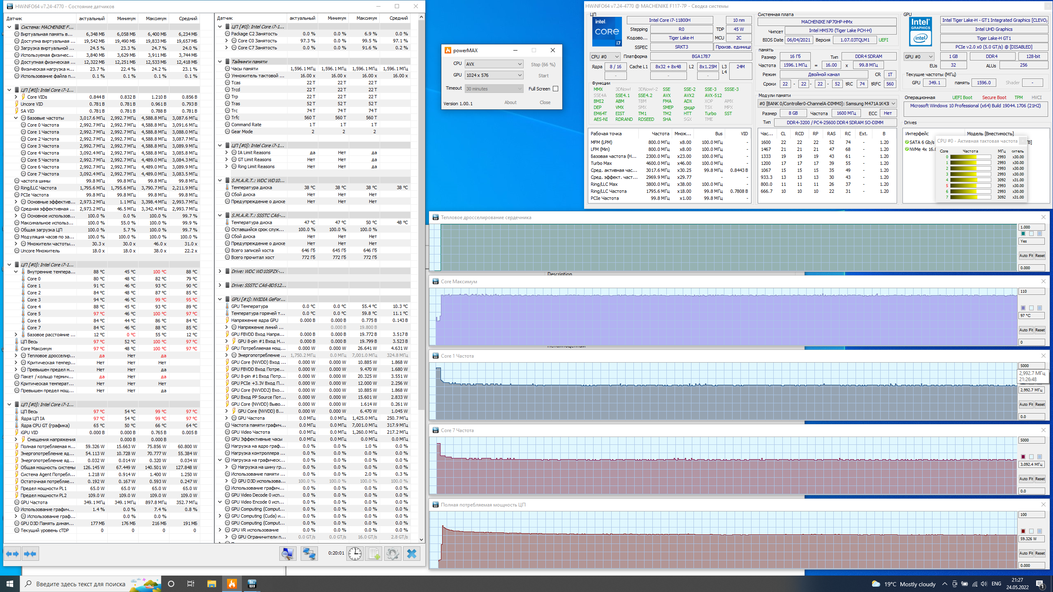
Task: Click the blue X icon in sensors toolbar
Action: 412,554
